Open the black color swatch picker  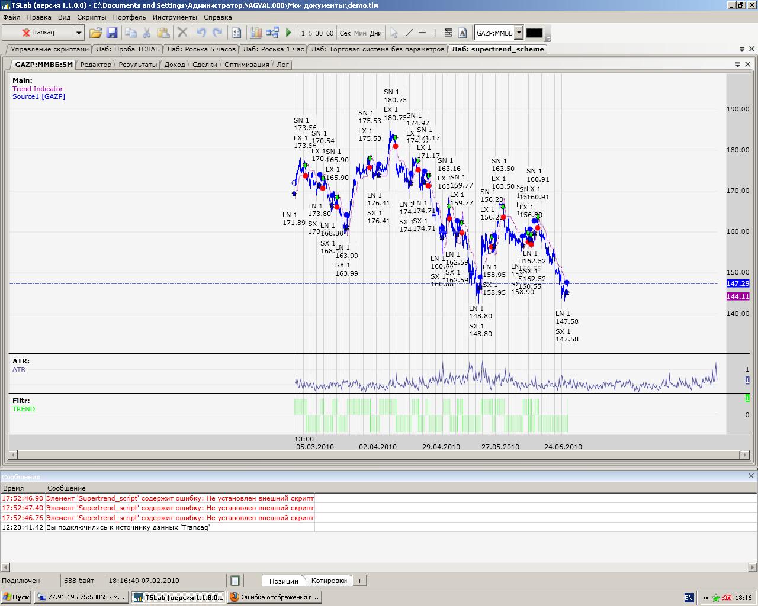pyautogui.click(x=534, y=33)
